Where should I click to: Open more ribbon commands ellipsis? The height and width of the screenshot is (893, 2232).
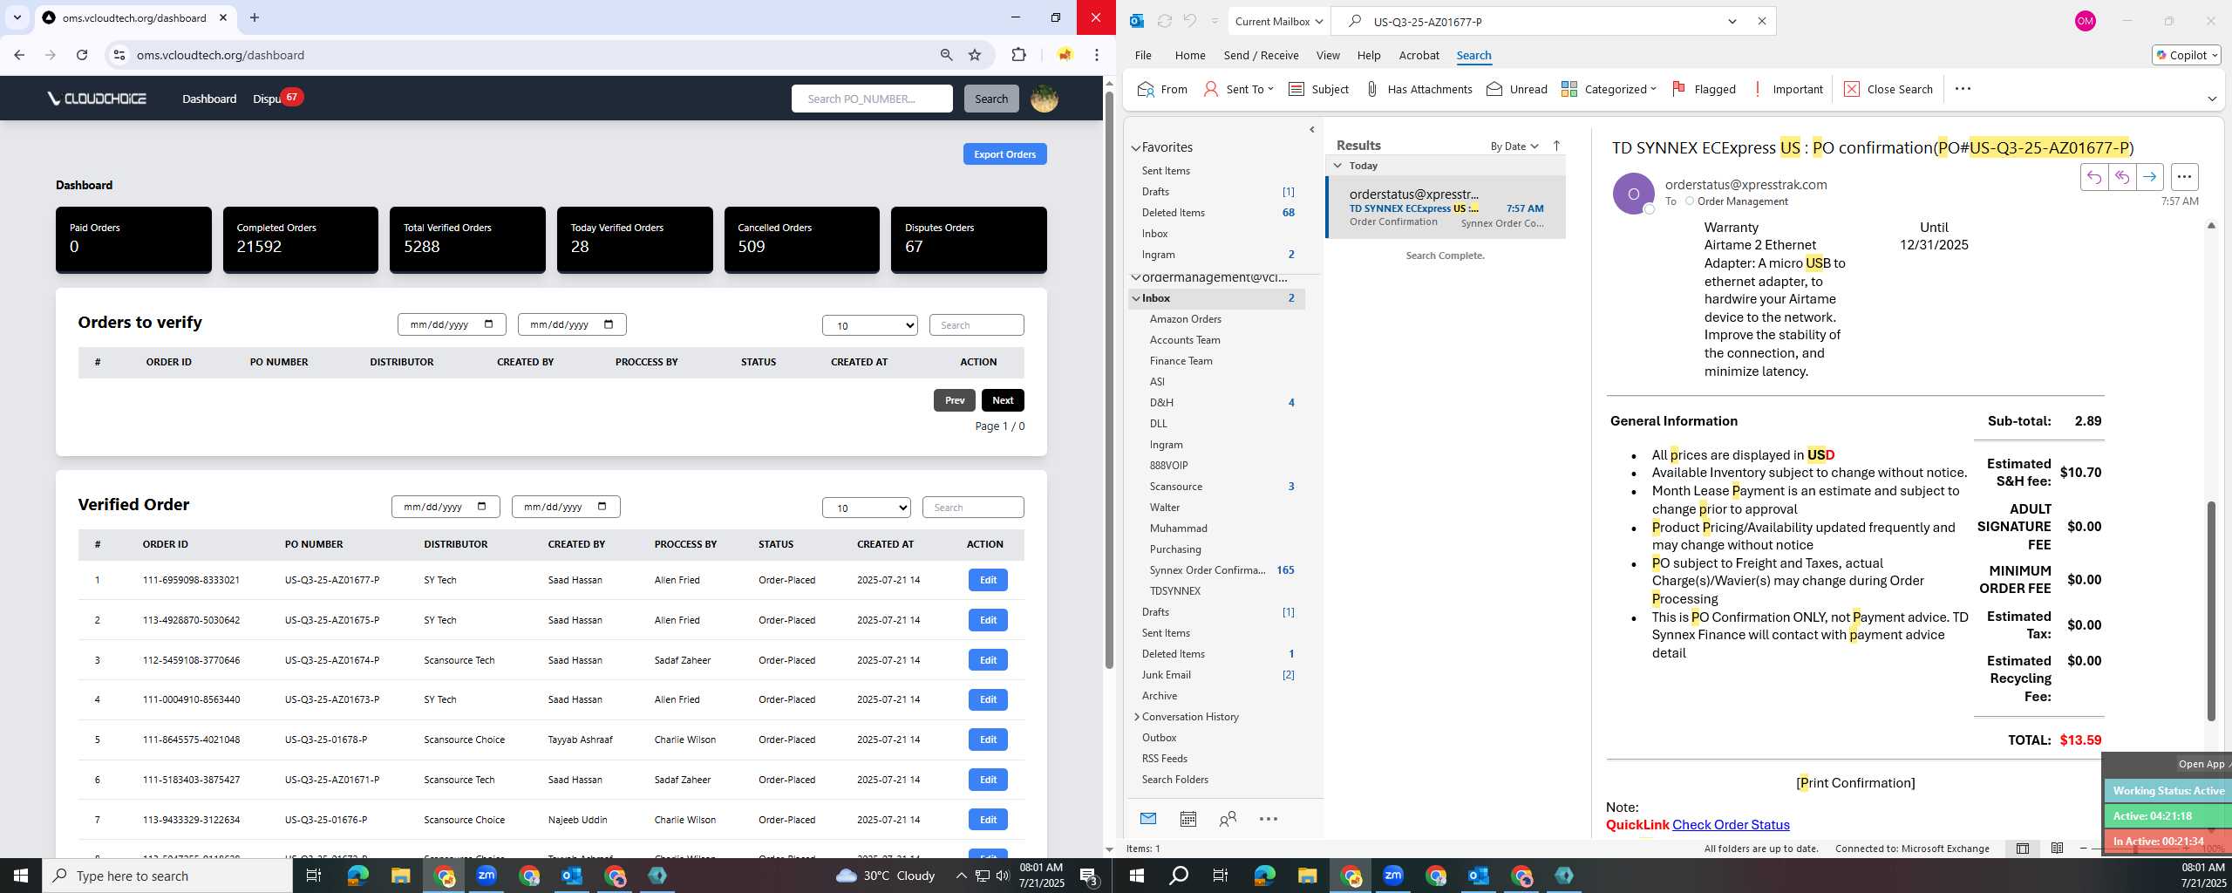pyautogui.click(x=1963, y=89)
